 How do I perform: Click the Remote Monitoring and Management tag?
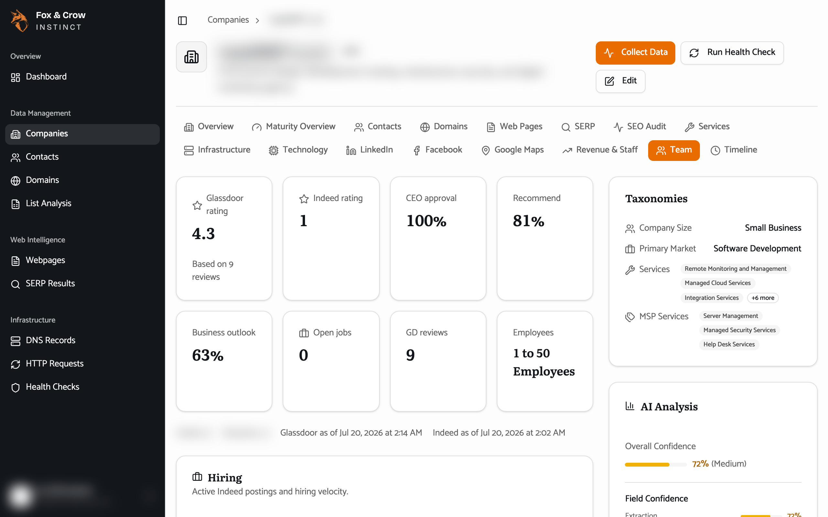coord(735,269)
